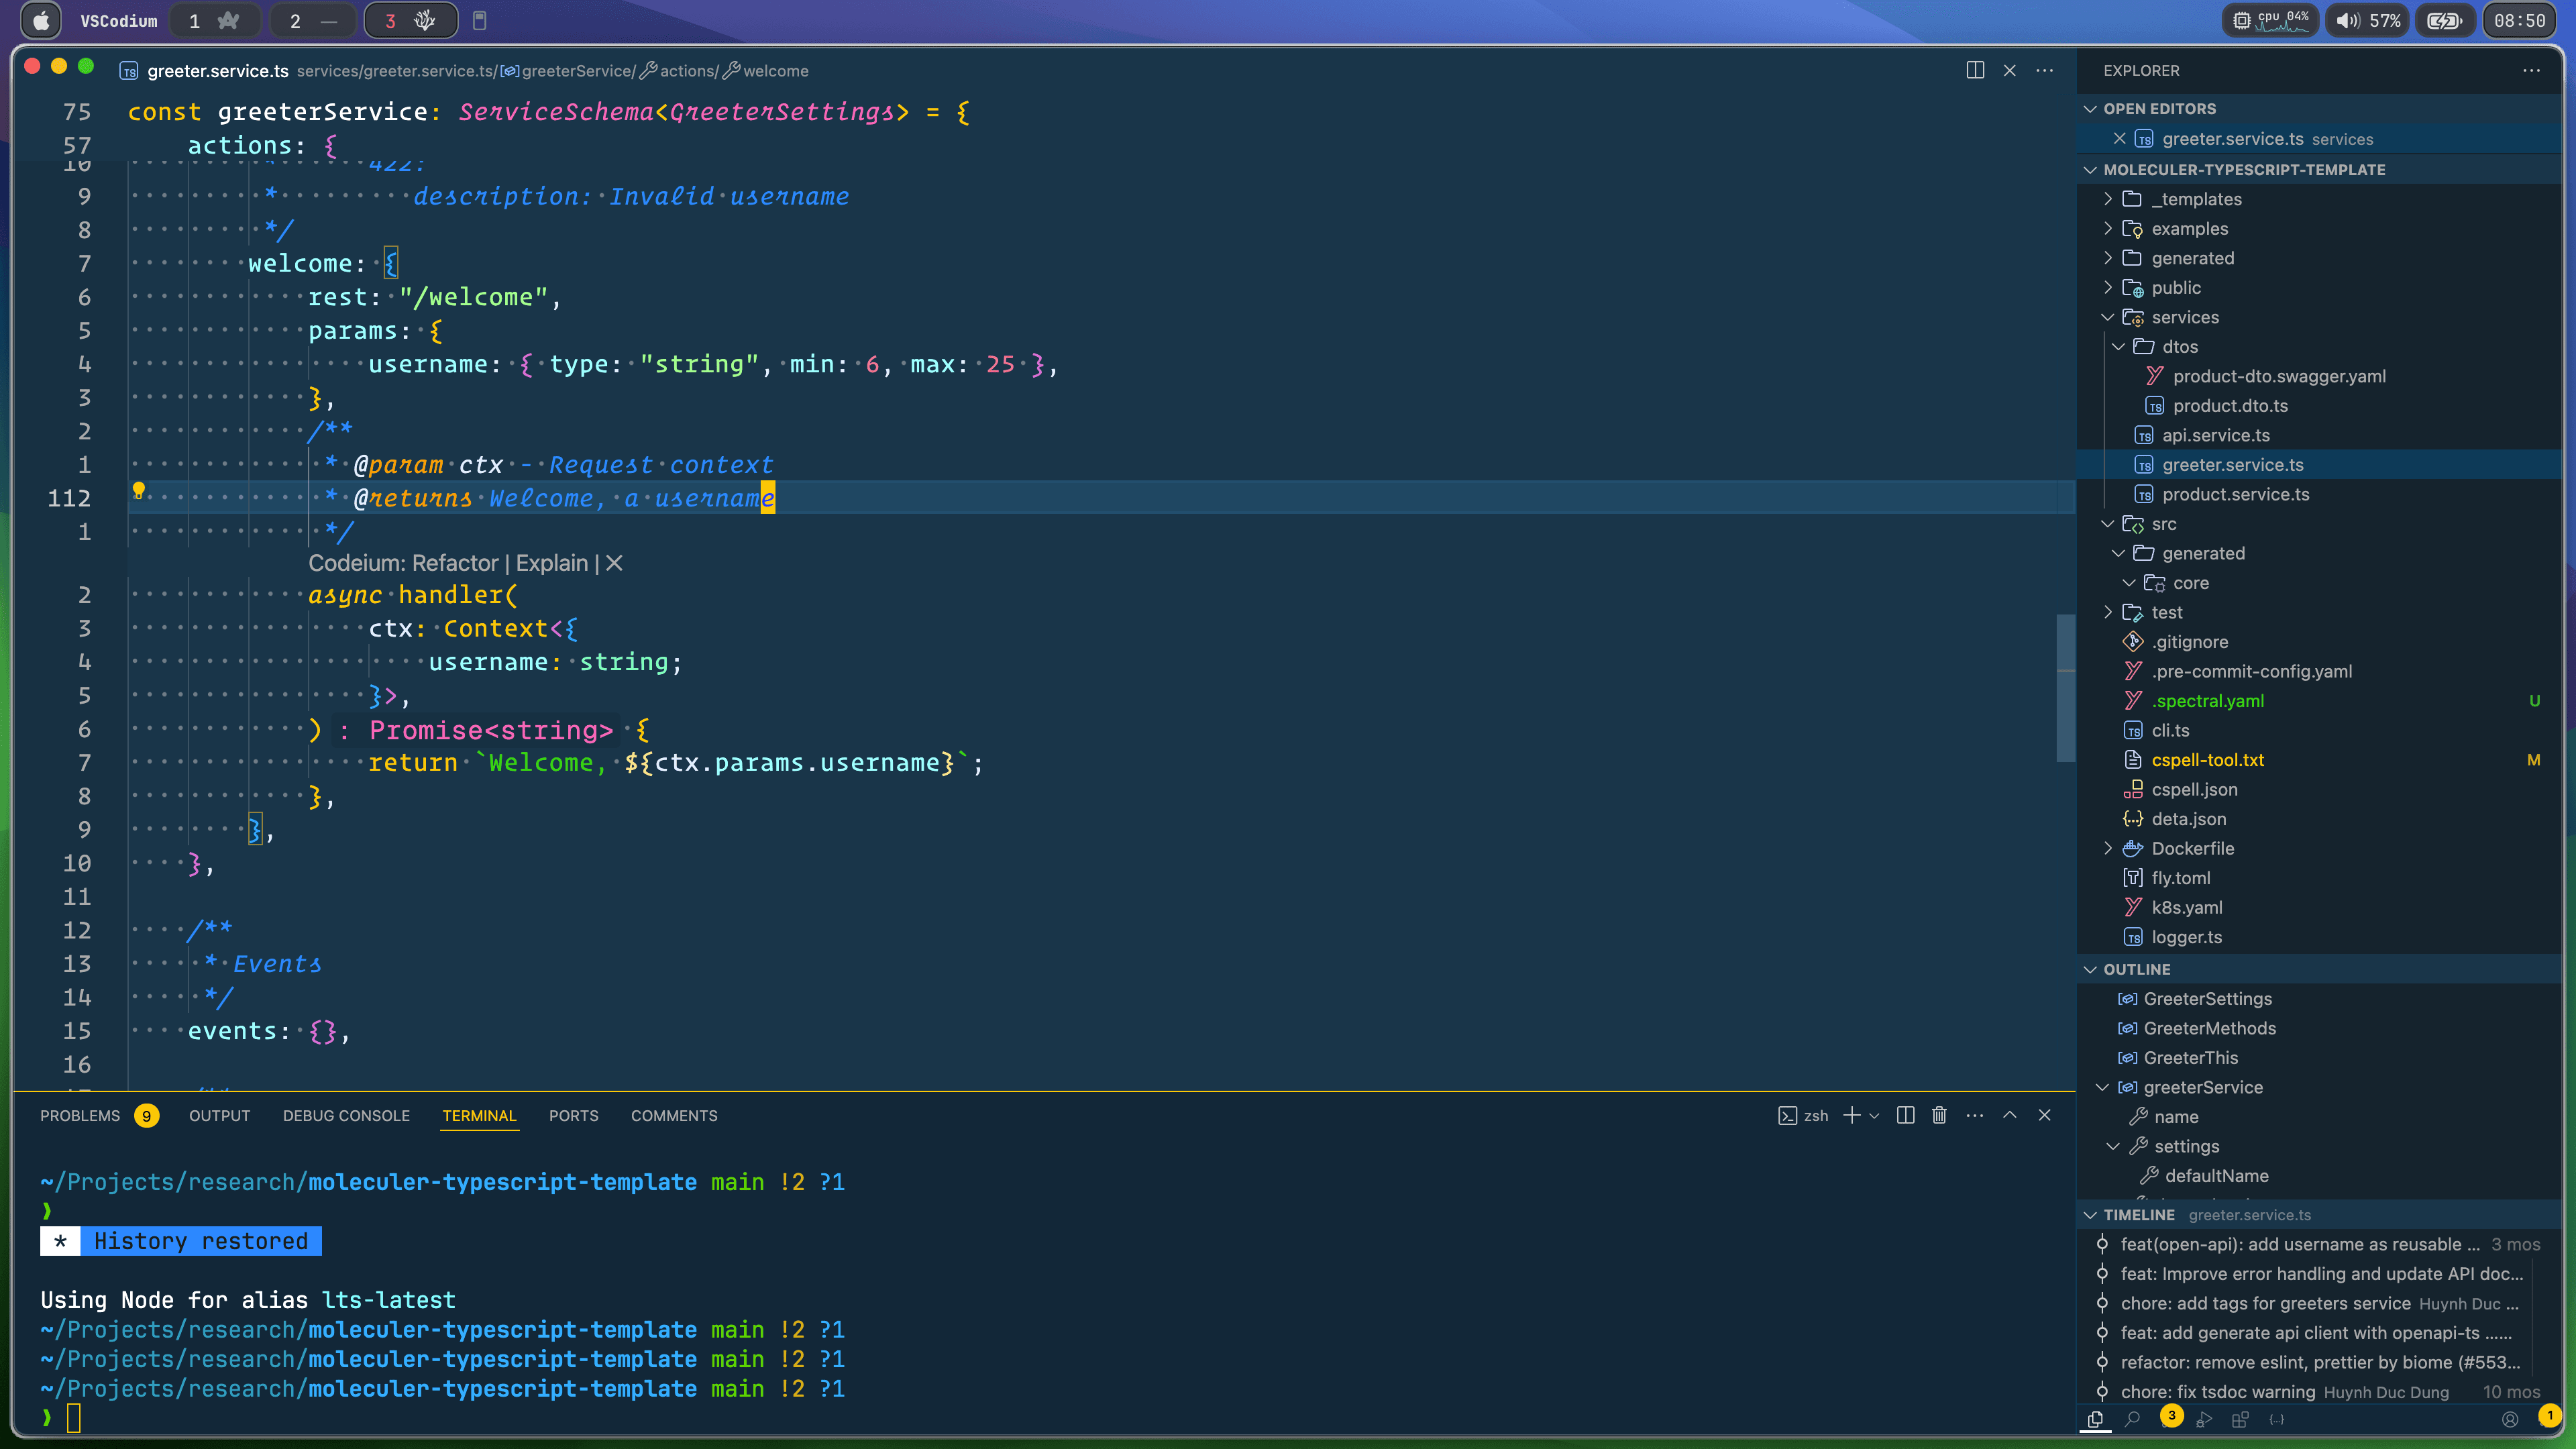Switch to the Comments tab
Viewport: 2576px width, 1449px height.
[x=674, y=1115]
